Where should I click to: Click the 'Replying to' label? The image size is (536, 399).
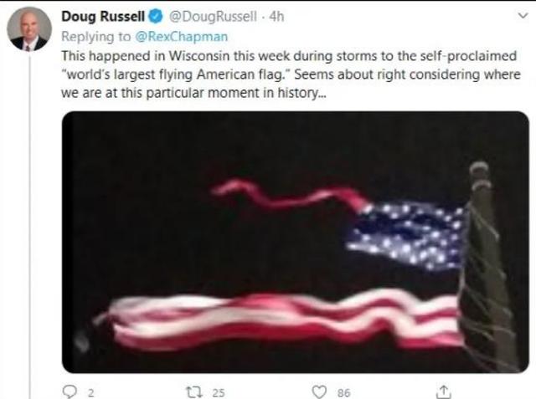96,37
